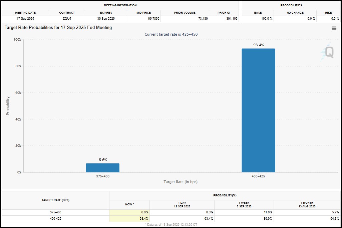This screenshot has width=342, height=228.
Task: Click the MID PRICE value 95.7850
Action: pyautogui.click(x=153, y=19)
